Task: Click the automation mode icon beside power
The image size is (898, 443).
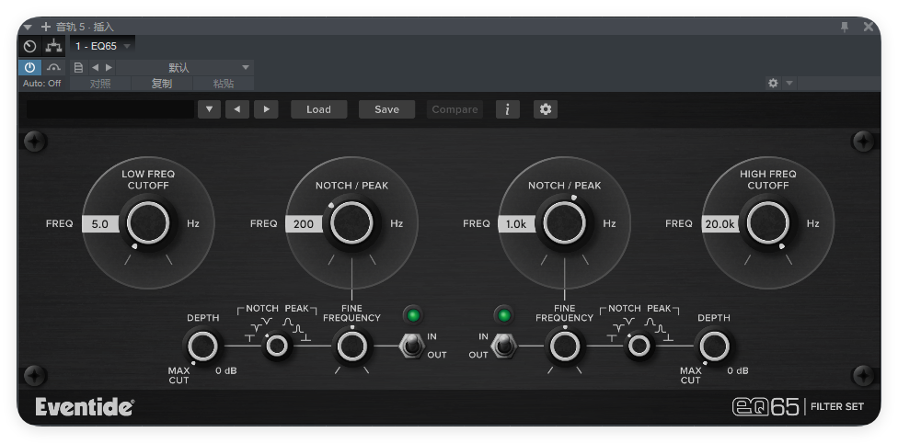Action: tap(54, 67)
